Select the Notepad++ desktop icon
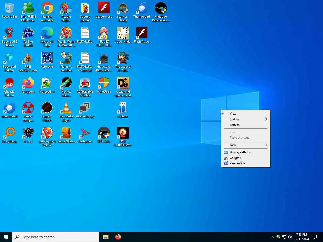Viewport: 323px width, 242px height. tap(47, 85)
